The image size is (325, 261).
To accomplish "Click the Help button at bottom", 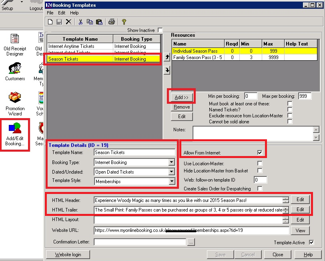I will point(308,255).
